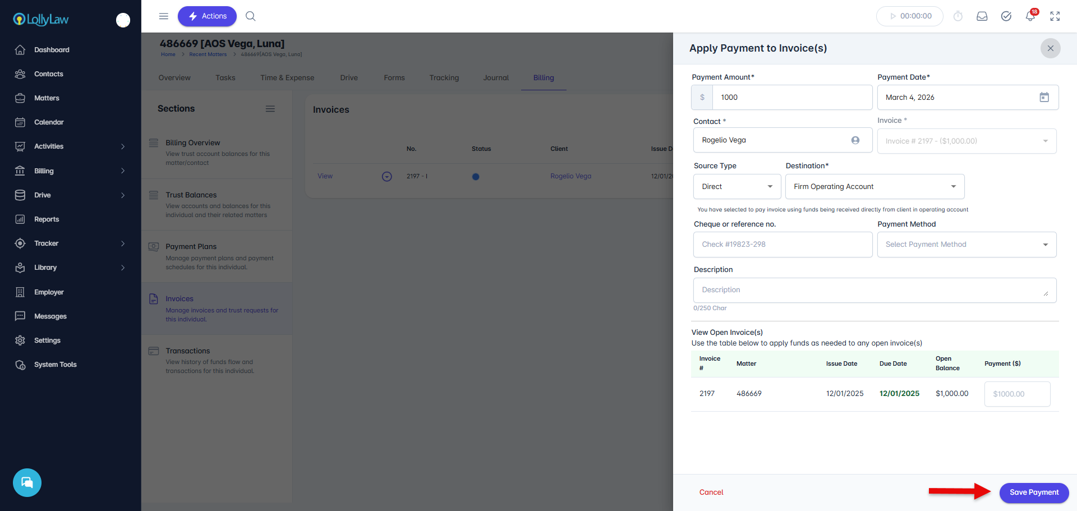Viewport: 1077px width, 511px height.
Task: Open Transactions section
Action: tap(217, 361)
